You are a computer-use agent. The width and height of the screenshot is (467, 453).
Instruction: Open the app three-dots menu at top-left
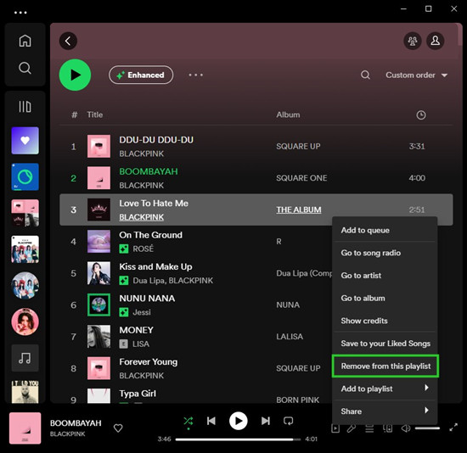click(x=20, y=13)
